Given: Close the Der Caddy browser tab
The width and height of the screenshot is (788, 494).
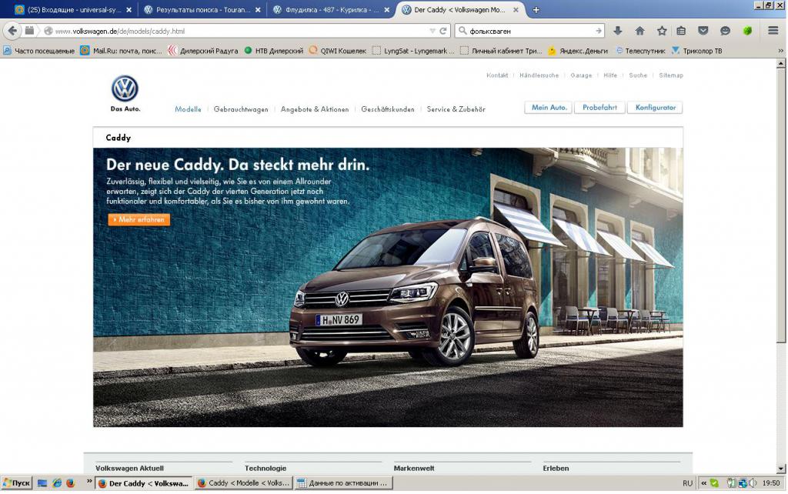Looking at the screenshot, I should 516,9.
